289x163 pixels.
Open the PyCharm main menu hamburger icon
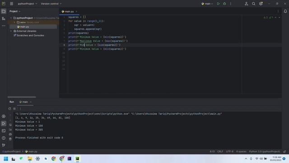click(x=11, y=4)
